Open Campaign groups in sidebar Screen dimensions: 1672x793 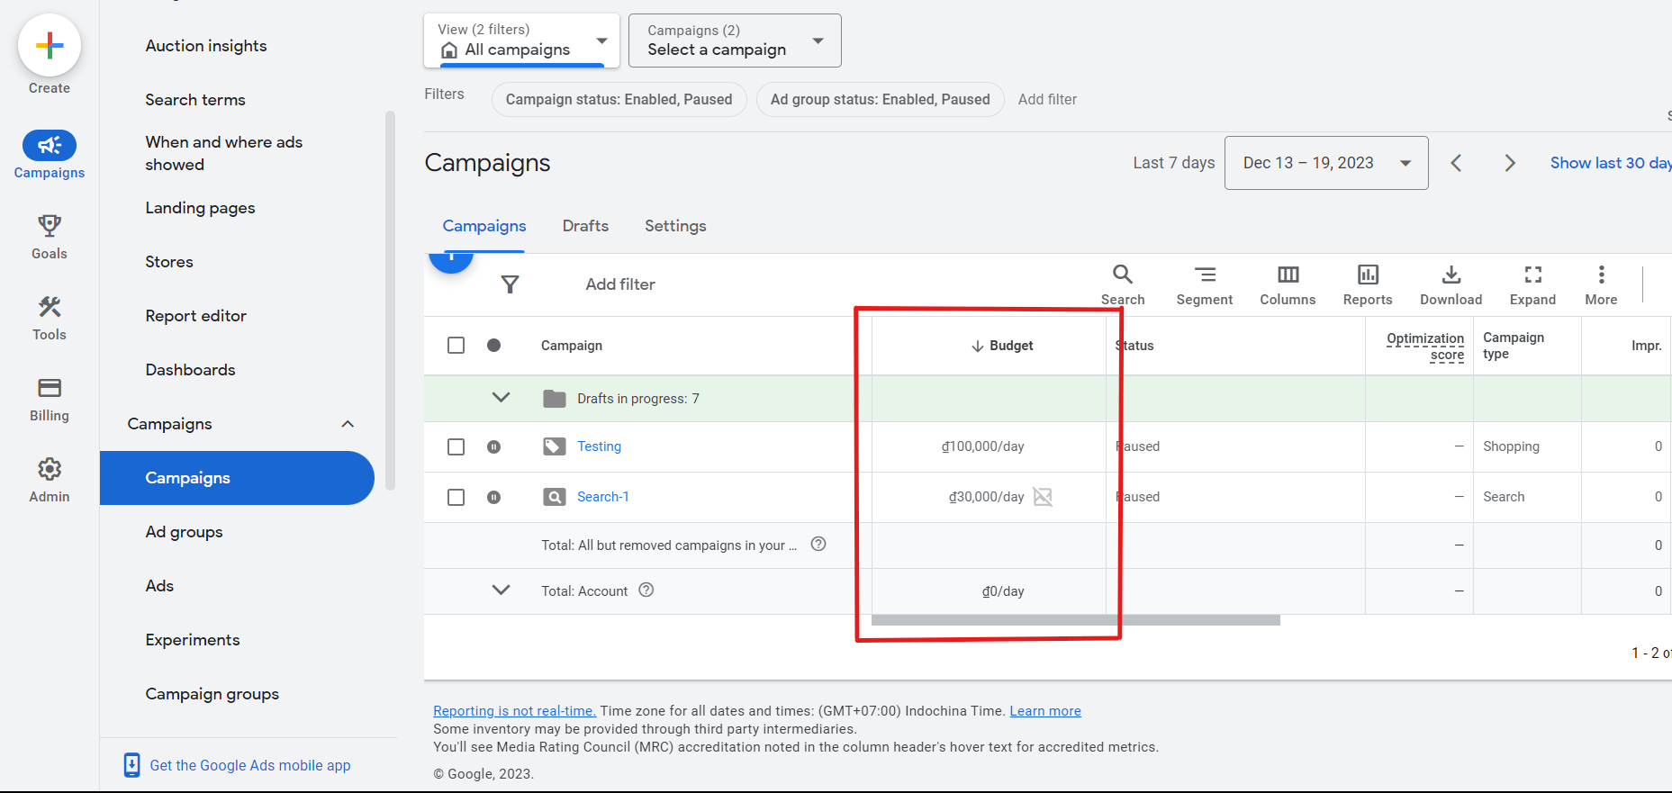pyautogui.click(x=212, y=694)
